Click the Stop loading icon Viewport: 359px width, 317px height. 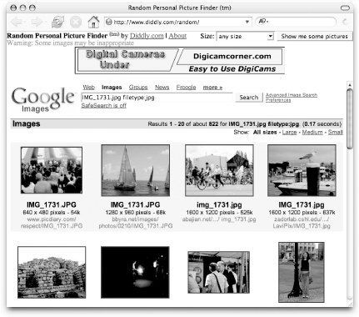76,22
